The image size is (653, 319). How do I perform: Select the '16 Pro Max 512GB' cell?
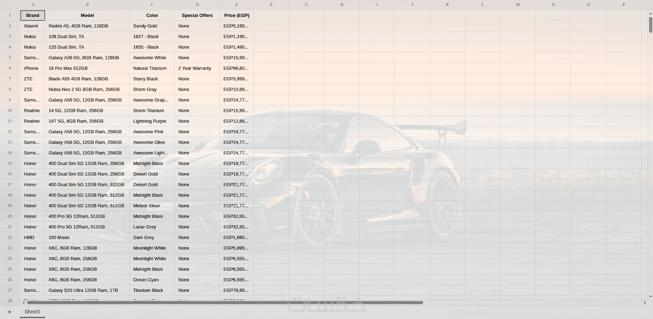tap(87, 68)
